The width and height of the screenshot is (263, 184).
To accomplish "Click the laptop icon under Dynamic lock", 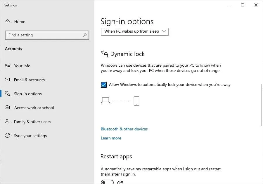I will (105, 101).
